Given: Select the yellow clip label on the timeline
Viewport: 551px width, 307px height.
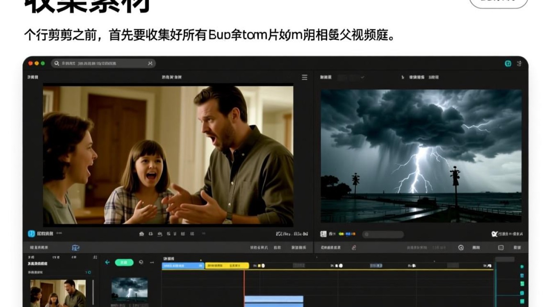Looking at the screenshot, I should coord(227,266).
